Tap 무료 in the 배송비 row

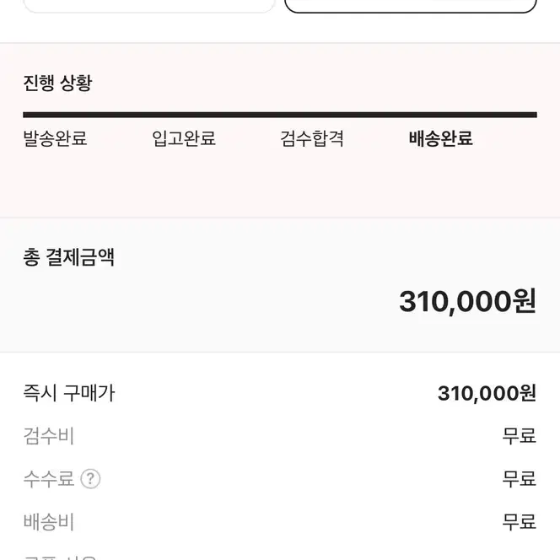point(520,522)
